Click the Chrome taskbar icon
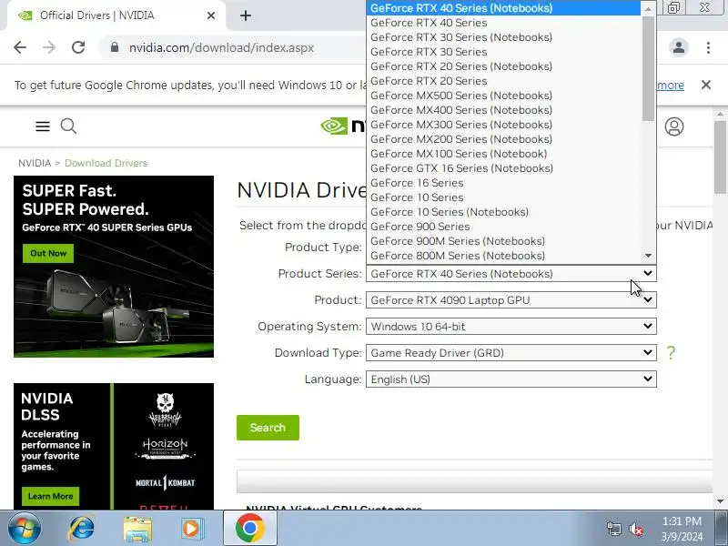 (x=249, y=528)
